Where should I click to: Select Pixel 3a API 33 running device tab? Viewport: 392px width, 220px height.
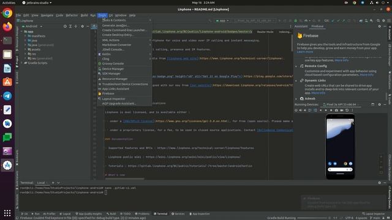[341, 105]
